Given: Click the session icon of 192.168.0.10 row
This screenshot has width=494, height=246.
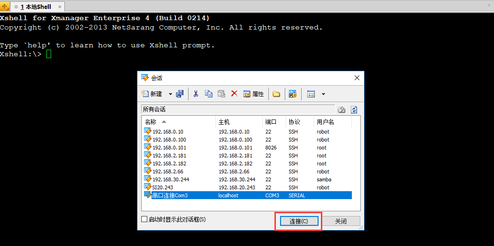Looking at the screenshot, I should tap(147, 131).
